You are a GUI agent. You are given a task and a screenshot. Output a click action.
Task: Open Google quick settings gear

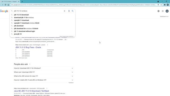point(158,11)
